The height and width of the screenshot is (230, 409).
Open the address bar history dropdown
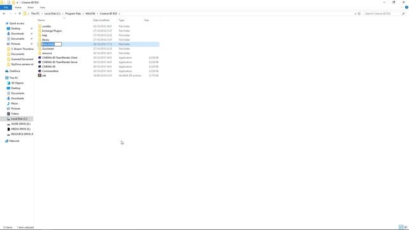pyautogui.click(x=355, y=13)
